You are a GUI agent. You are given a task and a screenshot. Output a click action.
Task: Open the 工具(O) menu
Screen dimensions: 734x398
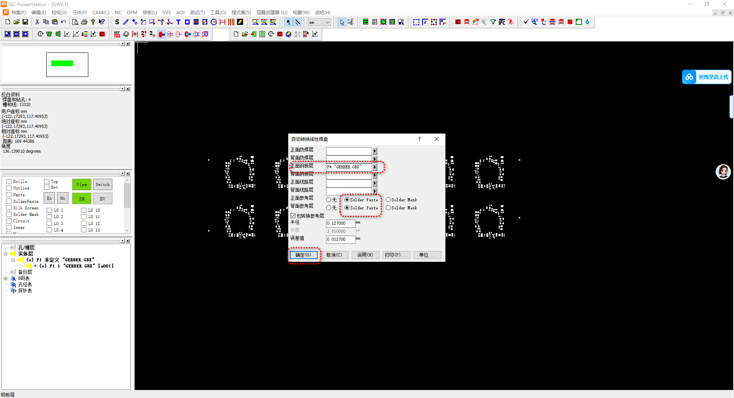(x=218, y=12)
